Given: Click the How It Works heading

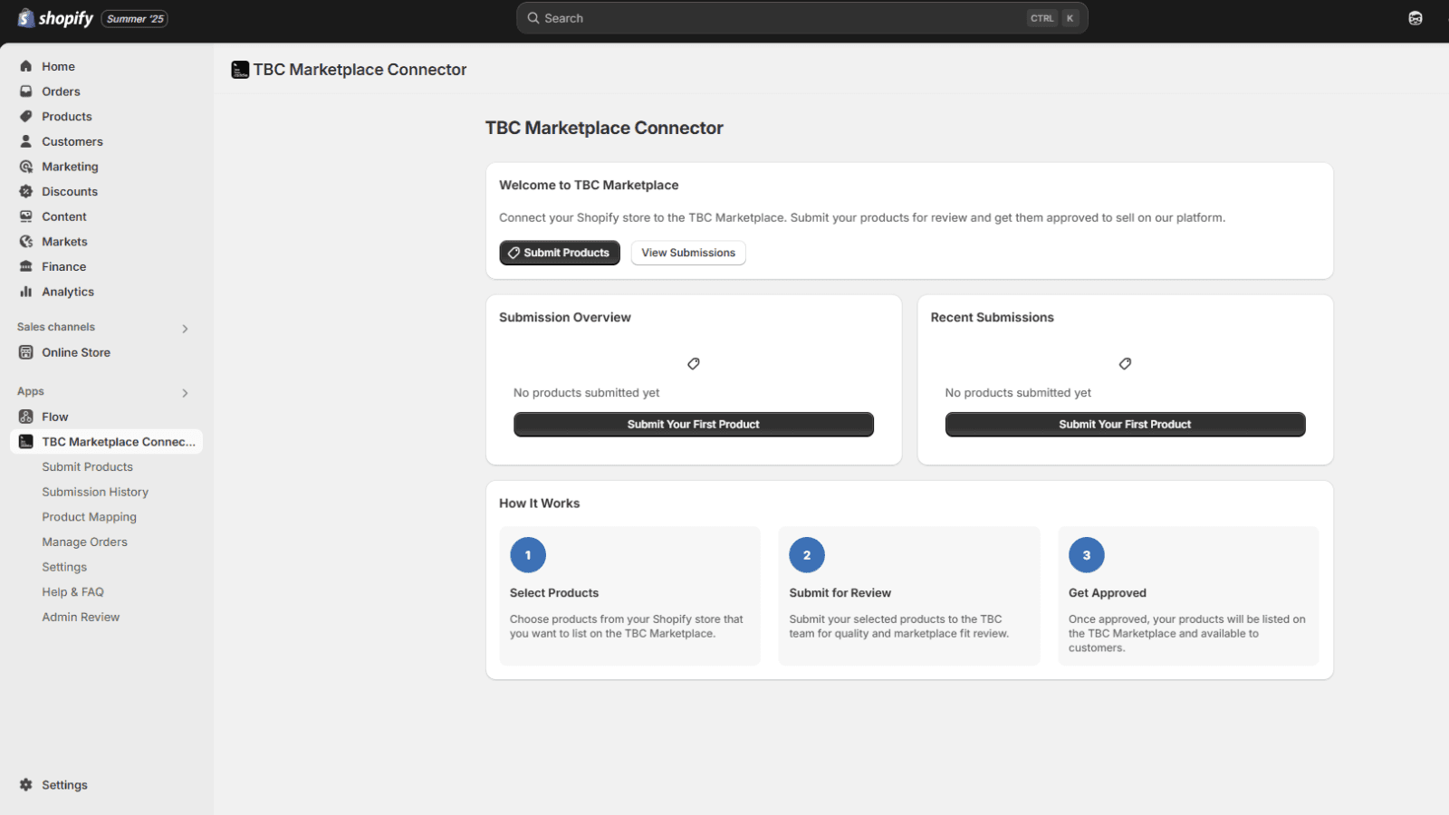Looking at the screenshot, I should pos(540,503).
